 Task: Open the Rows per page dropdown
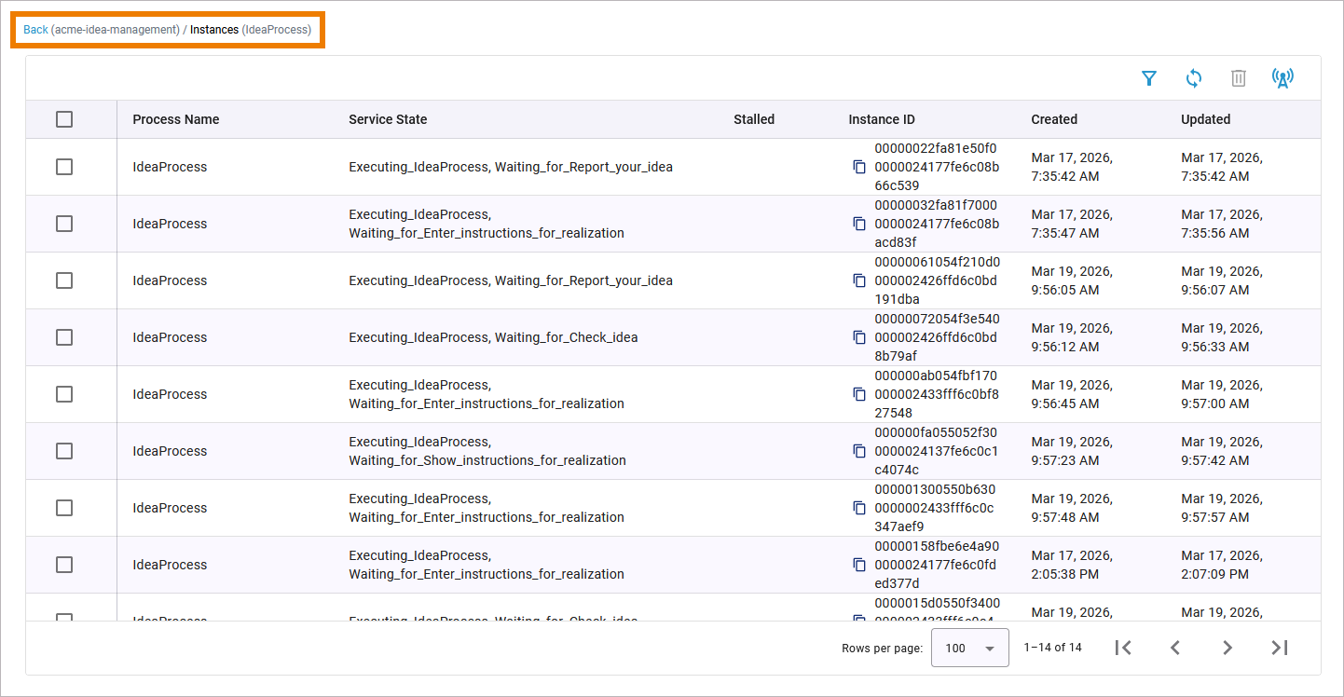click(969, 648)
